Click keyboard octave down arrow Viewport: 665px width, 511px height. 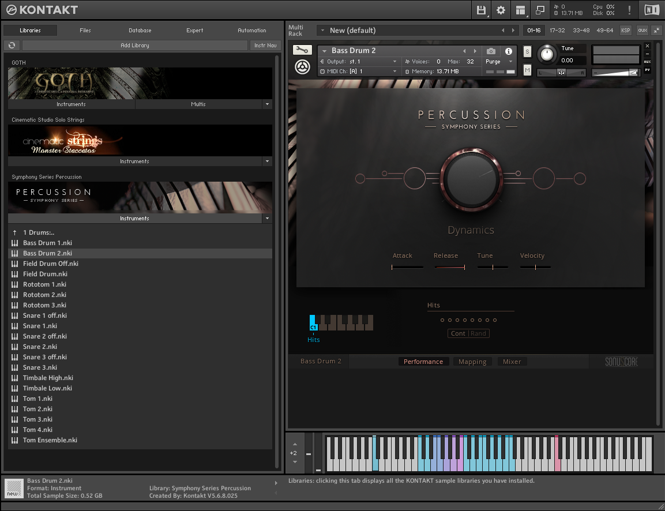(295, 462)
